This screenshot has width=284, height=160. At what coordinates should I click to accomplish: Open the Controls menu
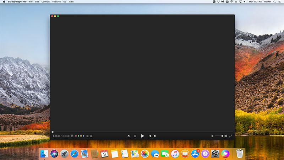pos(45,2)
